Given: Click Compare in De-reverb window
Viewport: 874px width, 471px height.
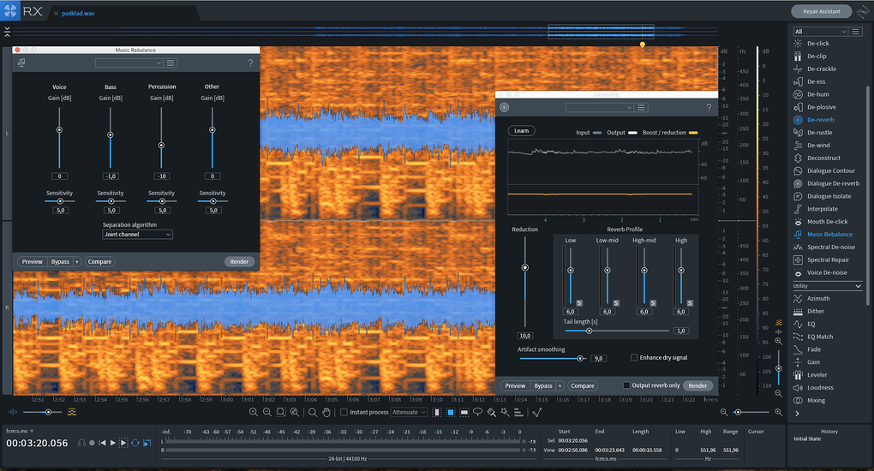Looking at the screenshot, I should click(x=583, y=385).
